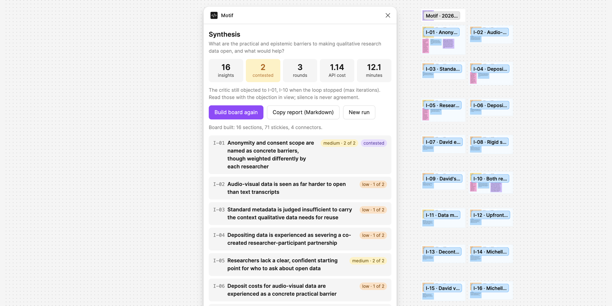Image resolution: width=612 pixels, height=306 pixels.
Task: Select board section I-12 · Upfront...
Action: tap(491, 215)
